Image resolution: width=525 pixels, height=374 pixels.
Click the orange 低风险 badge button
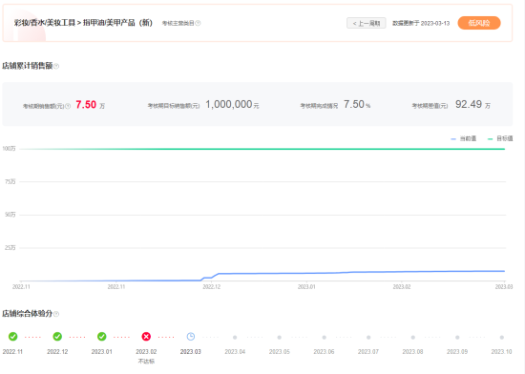coord(479,23)
